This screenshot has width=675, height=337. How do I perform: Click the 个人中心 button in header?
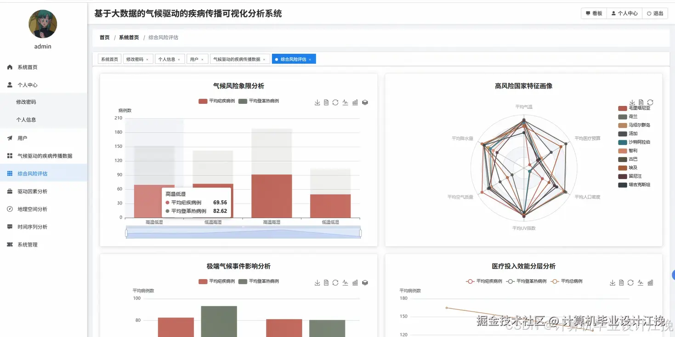(x=624, y=13)
